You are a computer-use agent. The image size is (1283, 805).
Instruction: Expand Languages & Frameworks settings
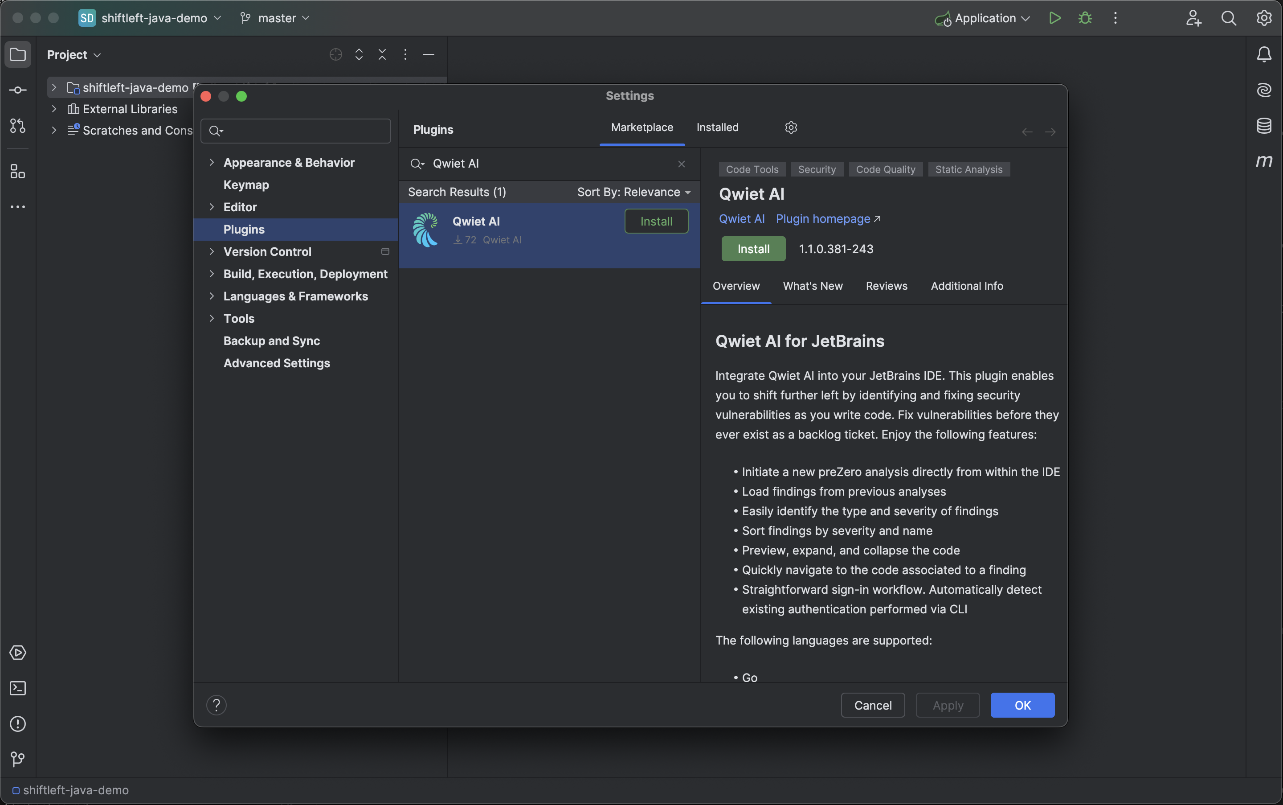[x=212, y=296]
